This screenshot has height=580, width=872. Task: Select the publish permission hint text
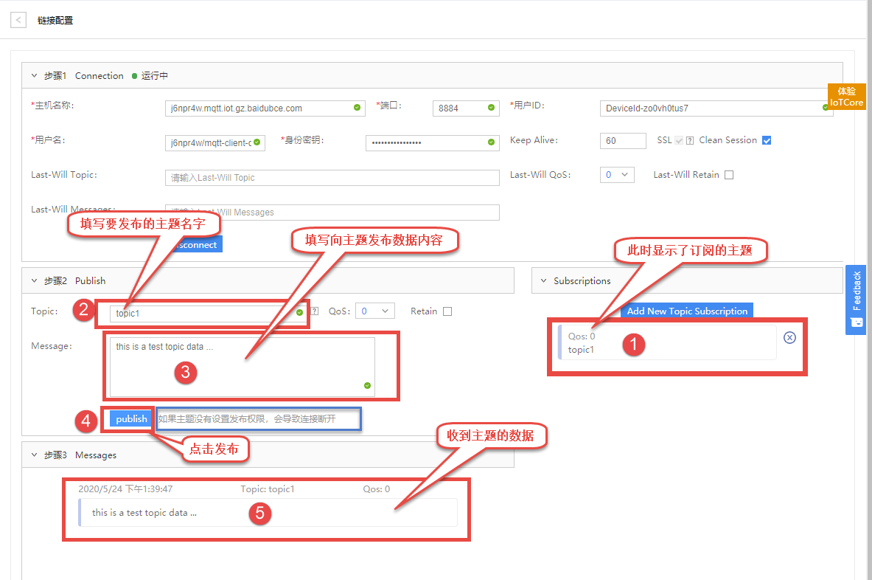click(247, 418)
